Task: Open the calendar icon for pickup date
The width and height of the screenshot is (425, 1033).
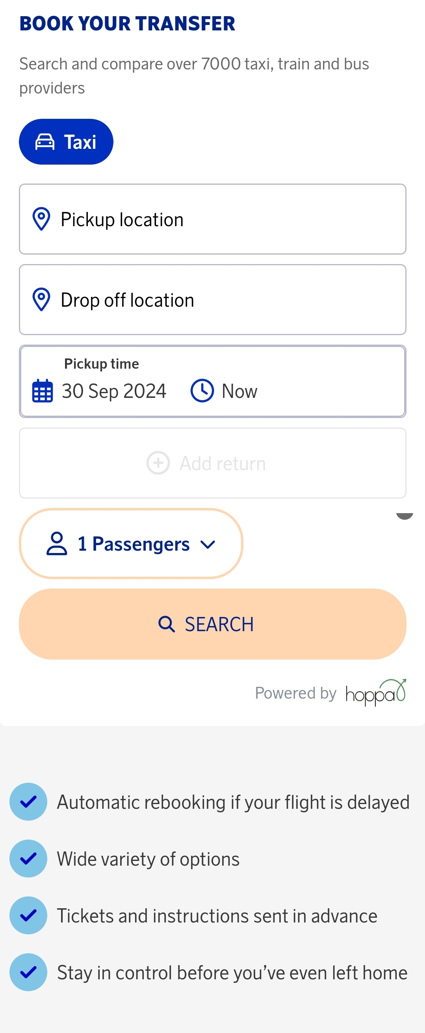Action: tap(43, 391)
